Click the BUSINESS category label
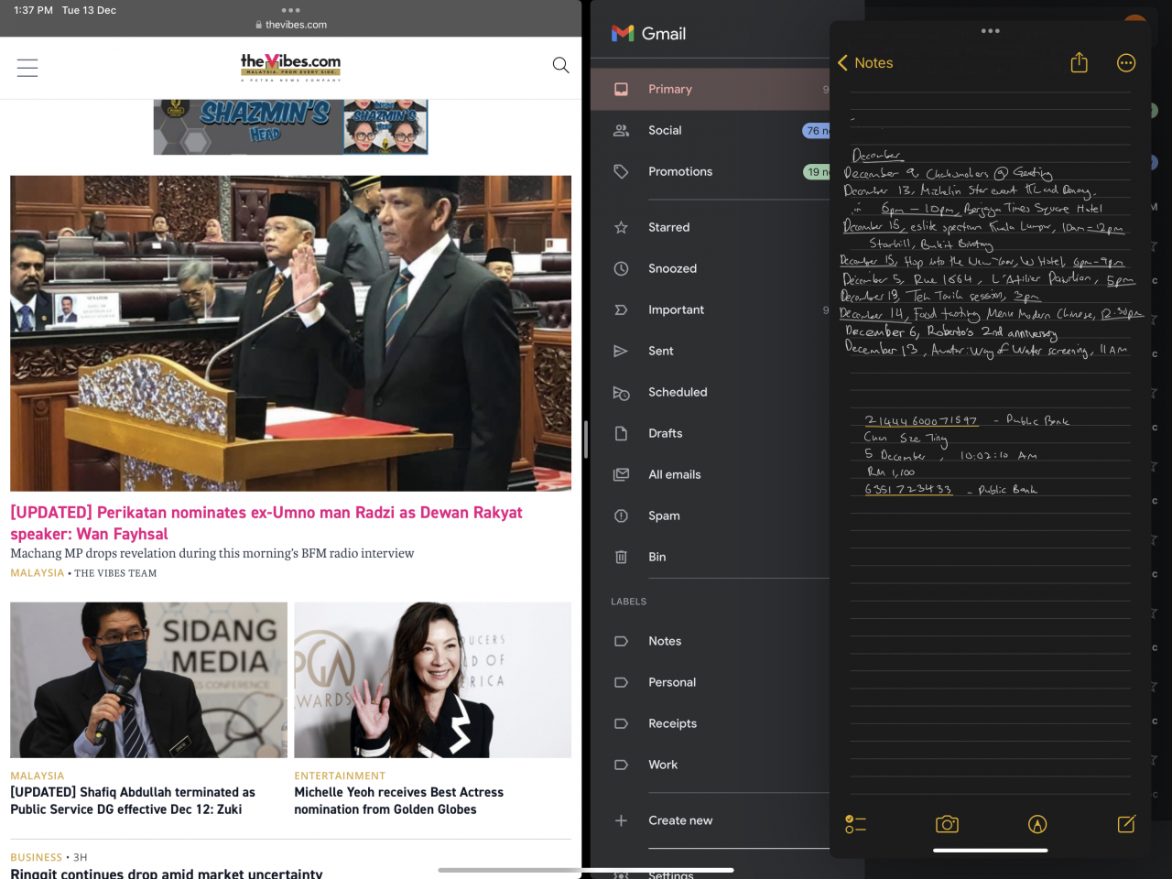The height and width of the screenshot is (879, 1172). click(x=37, y=858)
